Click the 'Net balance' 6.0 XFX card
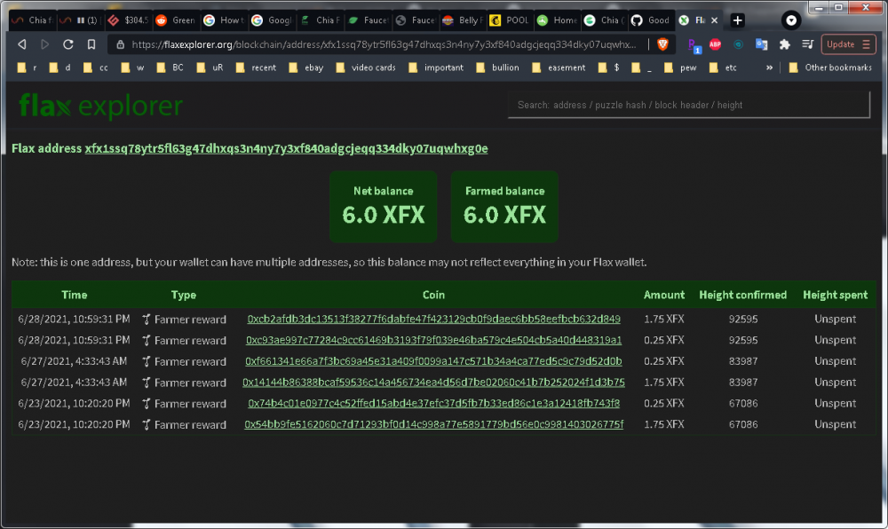 pyautogui.click(x=384, y=207)
